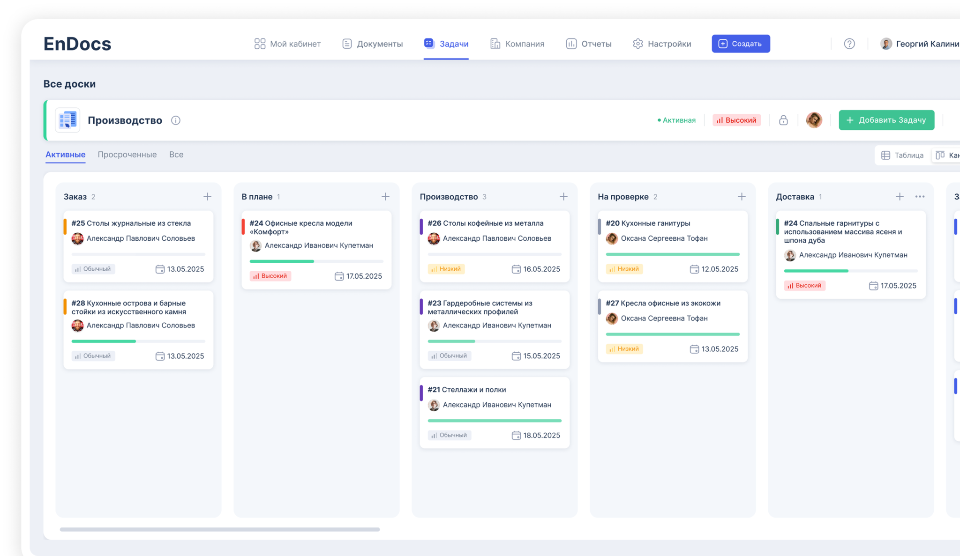
Task: Click the blue Создать button
Action: coord(741,44)
